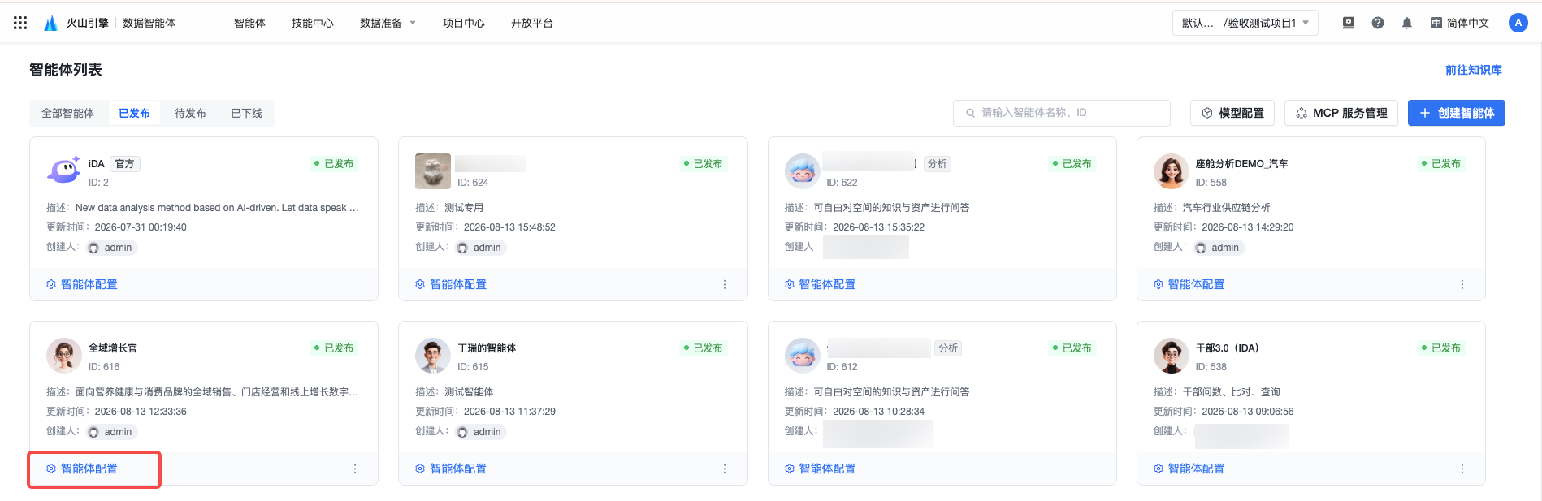Open the 智能体 top menu
Screen dimensions: 1542x501
(x=249, y=23)
